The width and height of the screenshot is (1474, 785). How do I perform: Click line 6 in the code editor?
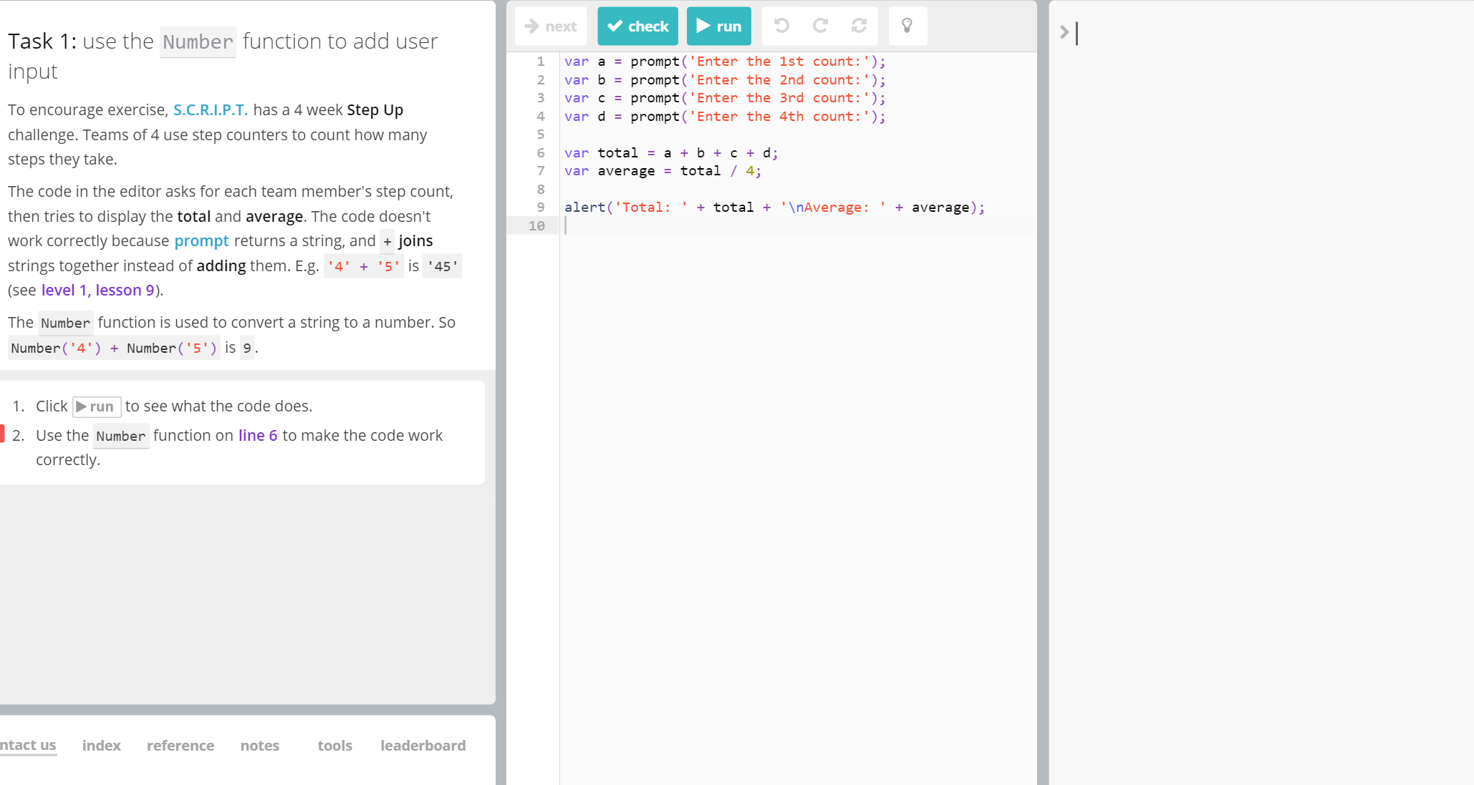[x=670, y=153]
